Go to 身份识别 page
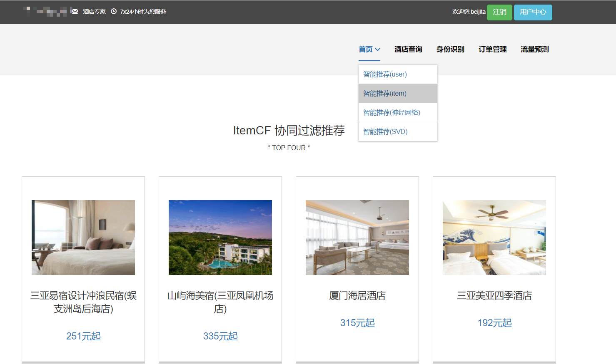This screenshot has width=616, height=364. click(x=450, y=49)
